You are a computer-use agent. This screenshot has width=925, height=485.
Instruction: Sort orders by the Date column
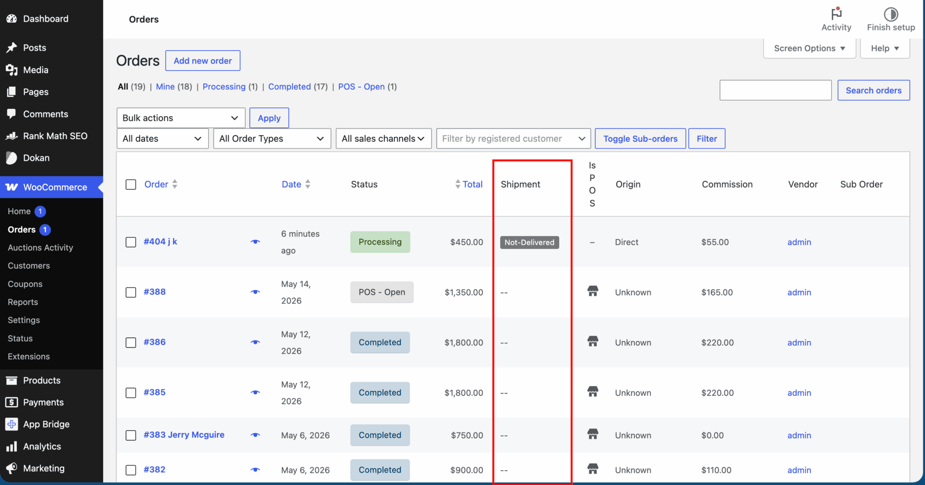[x=296, y=184]
